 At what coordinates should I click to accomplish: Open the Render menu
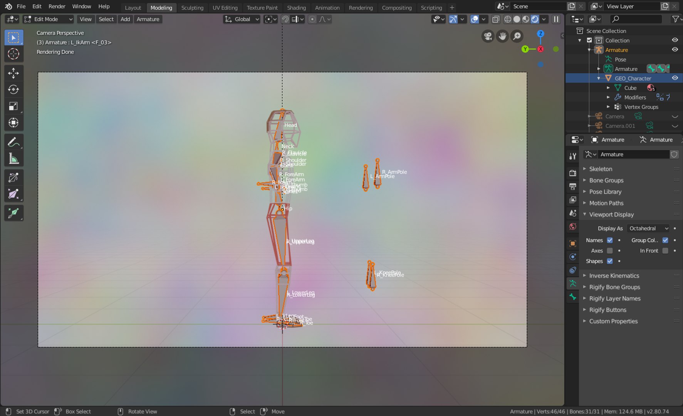57,7
